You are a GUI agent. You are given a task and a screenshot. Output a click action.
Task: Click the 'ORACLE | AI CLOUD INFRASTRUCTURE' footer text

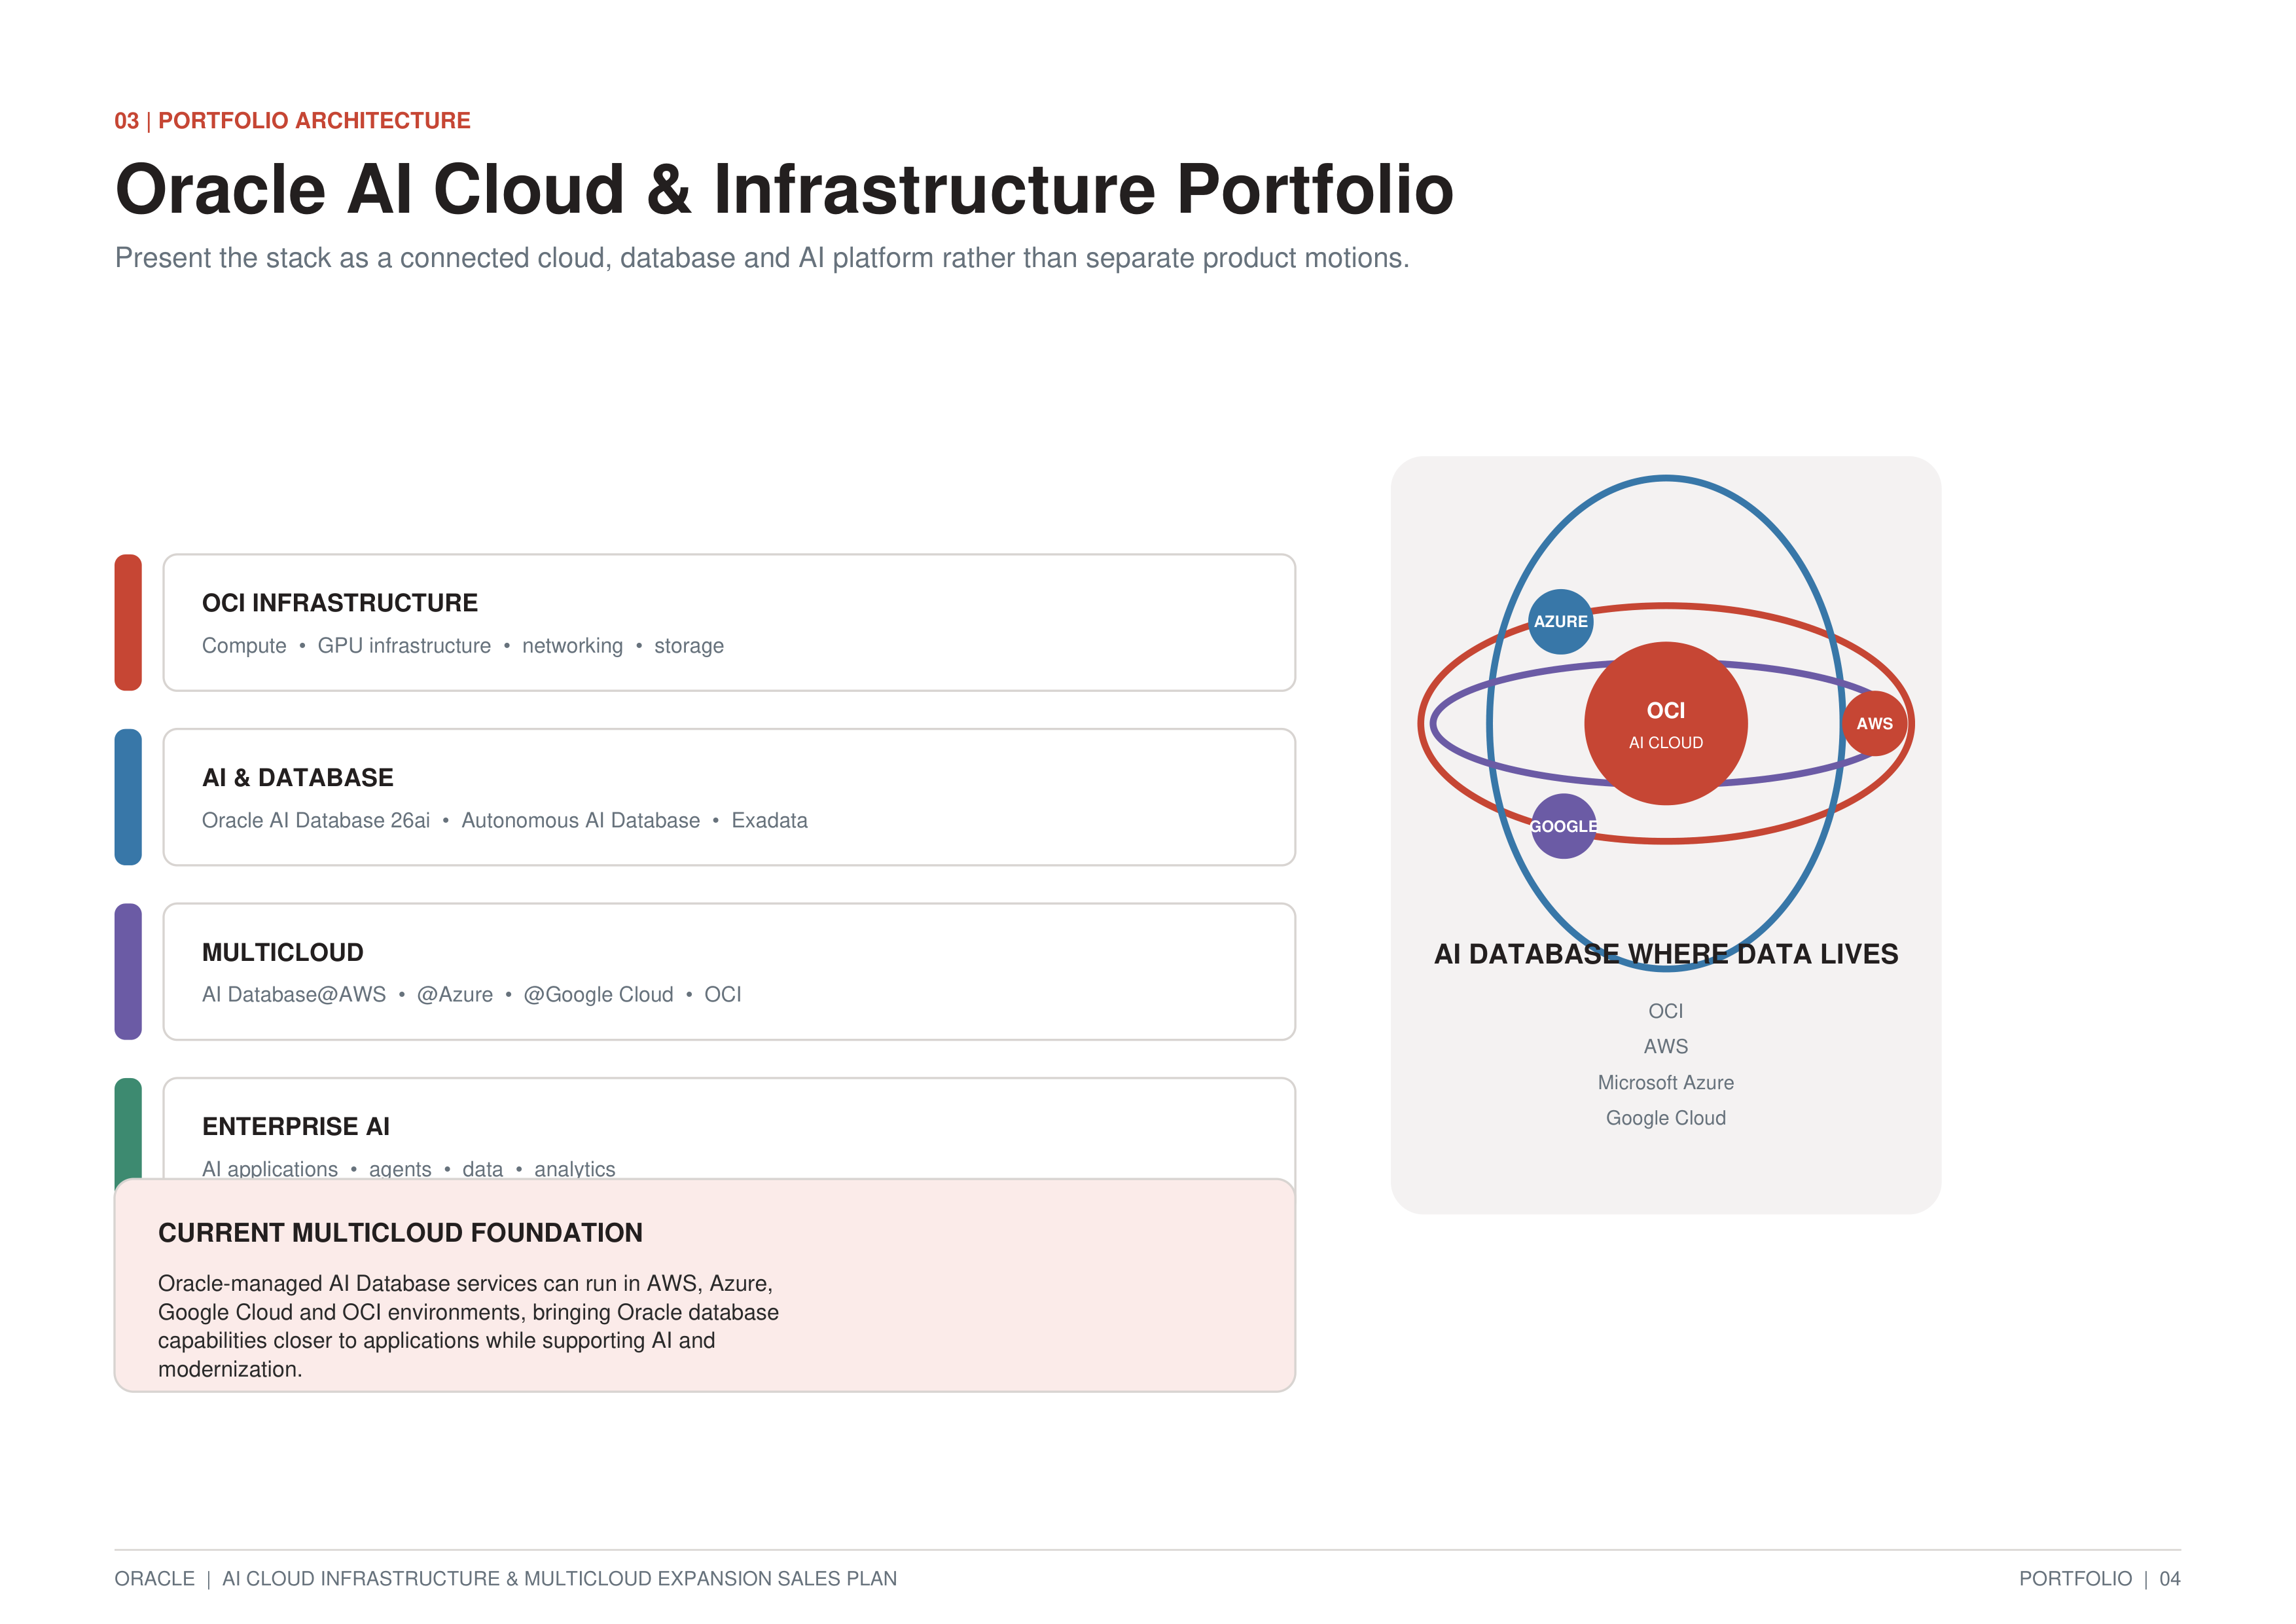coord(506,1578)
